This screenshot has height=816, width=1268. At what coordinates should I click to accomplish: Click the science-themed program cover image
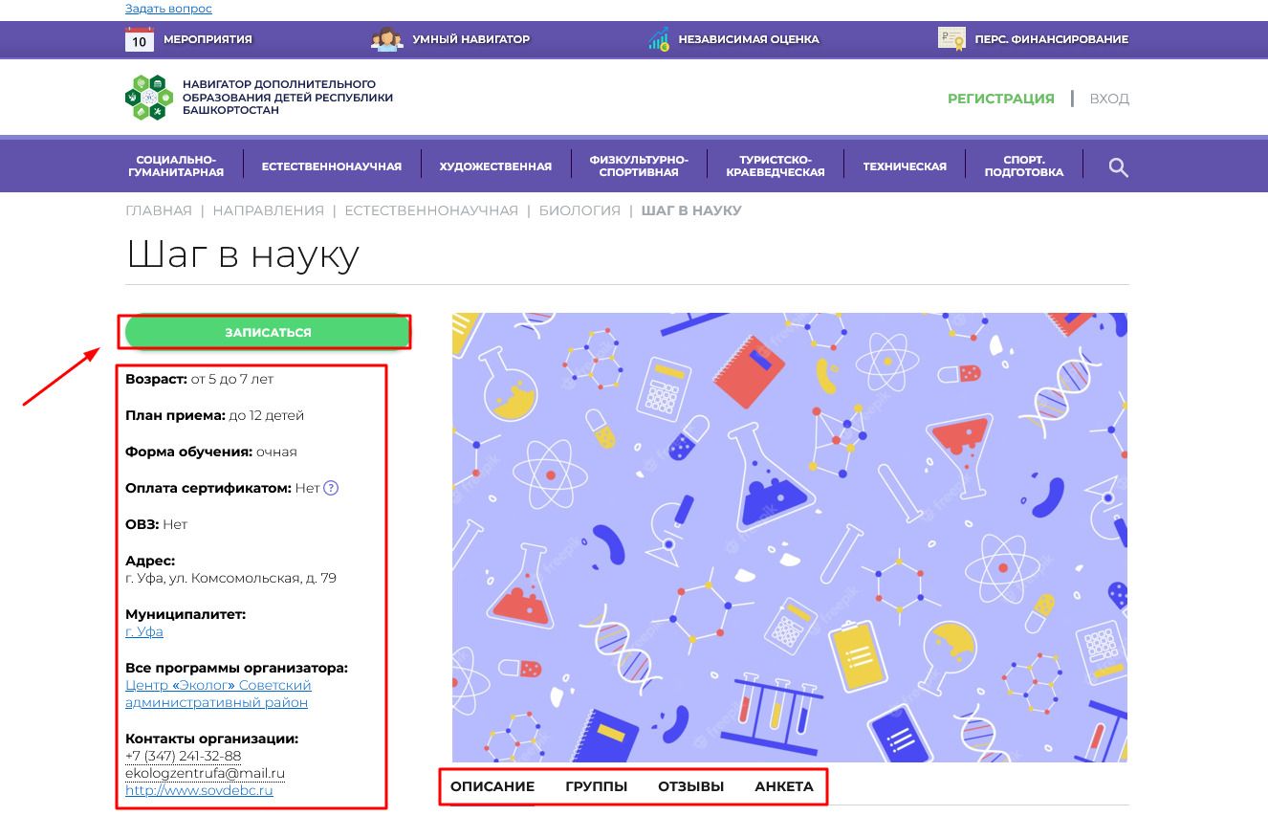click(x=789, y=537)
